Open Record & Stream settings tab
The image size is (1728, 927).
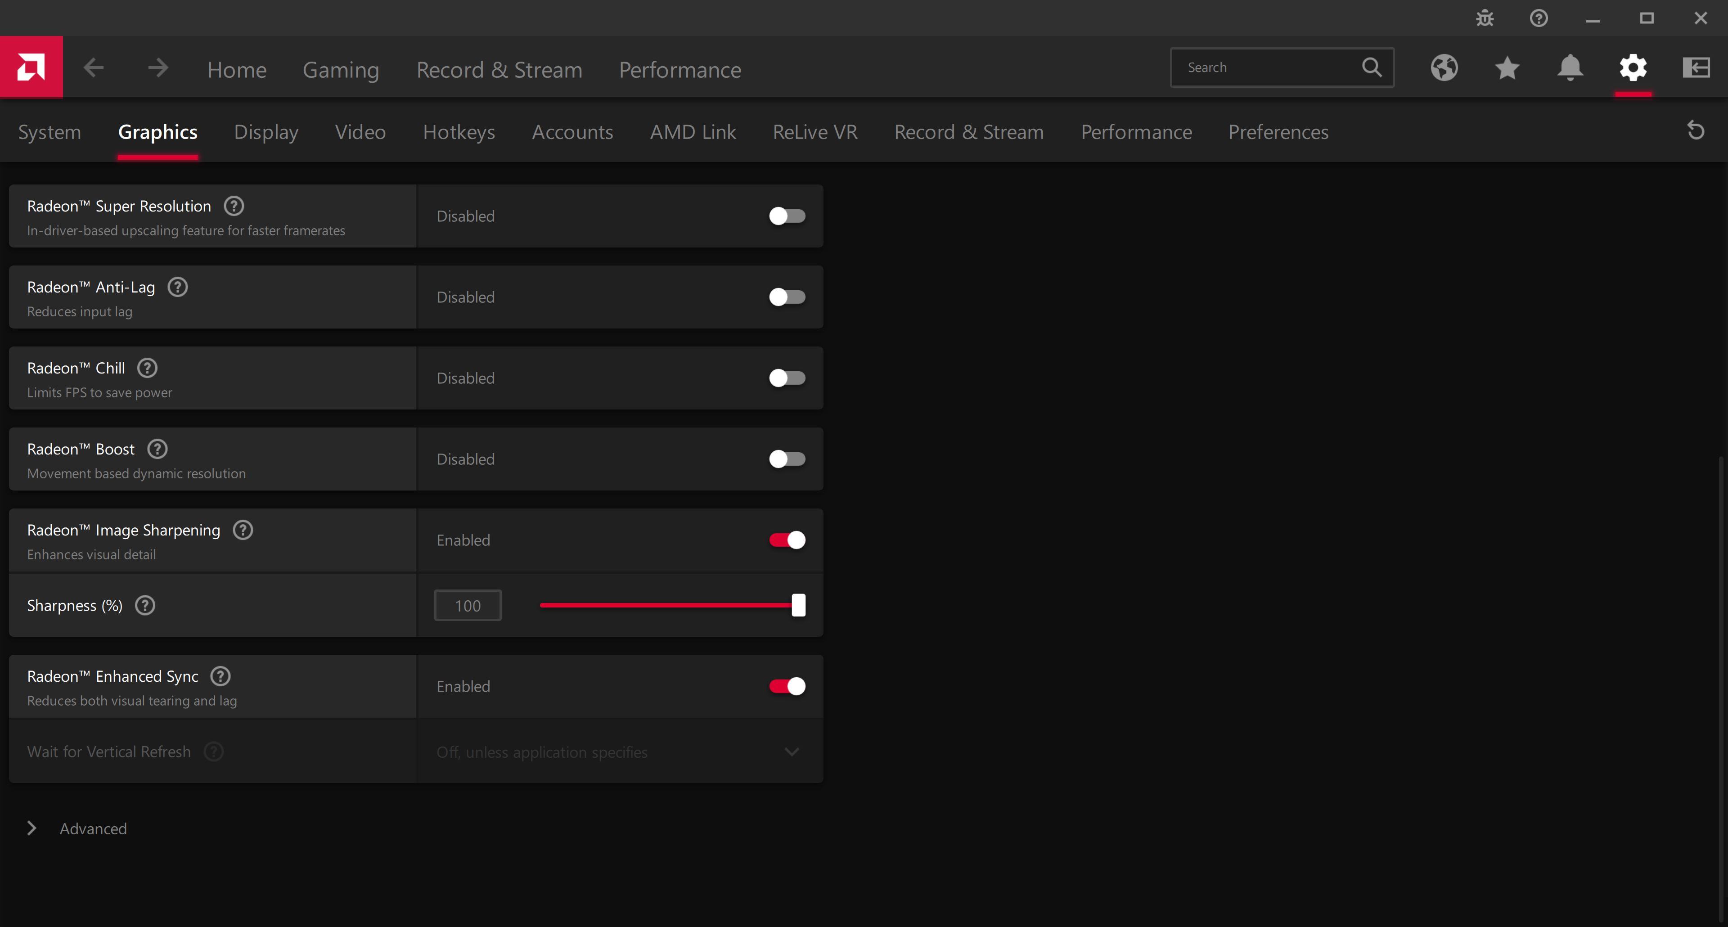pos(969,132)
